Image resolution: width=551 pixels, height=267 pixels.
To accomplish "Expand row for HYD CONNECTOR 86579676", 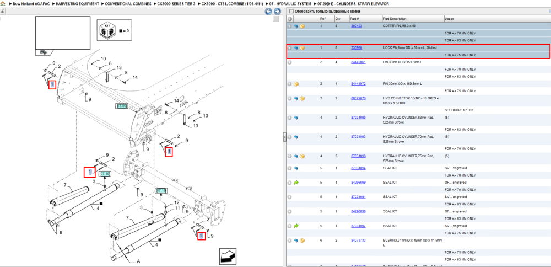I will [290, 99].
